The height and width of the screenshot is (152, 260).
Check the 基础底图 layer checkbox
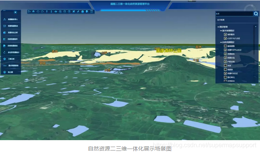225,46
